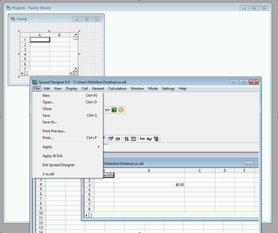Open the Settings menu
This screenshot has height=233, width=278.
[x=168, y=89]
